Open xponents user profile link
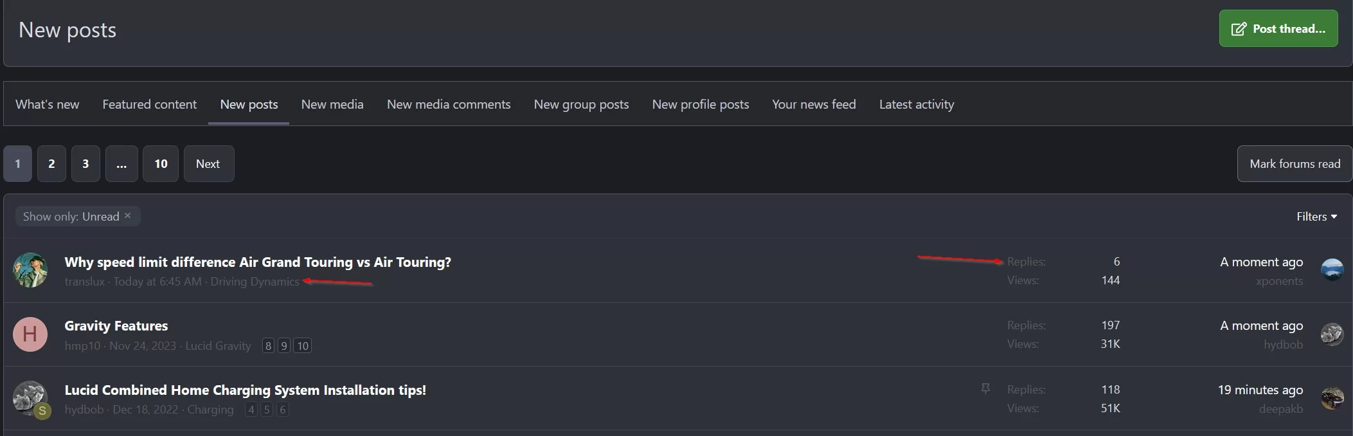The image size is (1353, 436). (x=1279, y=281)
